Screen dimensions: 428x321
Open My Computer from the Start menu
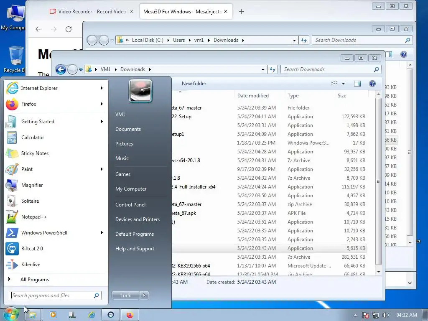(131, 189)
